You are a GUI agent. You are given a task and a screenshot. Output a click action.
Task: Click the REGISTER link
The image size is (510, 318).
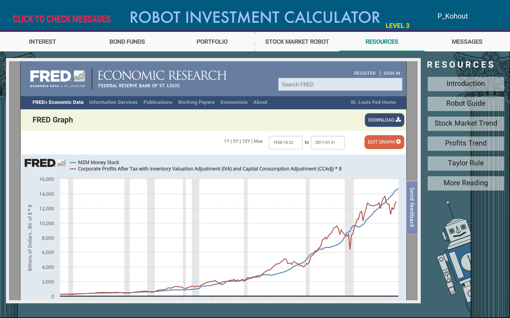[364, 73]
